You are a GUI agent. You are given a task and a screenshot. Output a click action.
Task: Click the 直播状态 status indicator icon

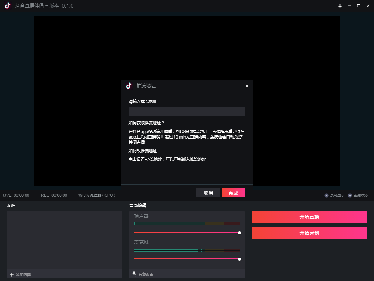350,195
